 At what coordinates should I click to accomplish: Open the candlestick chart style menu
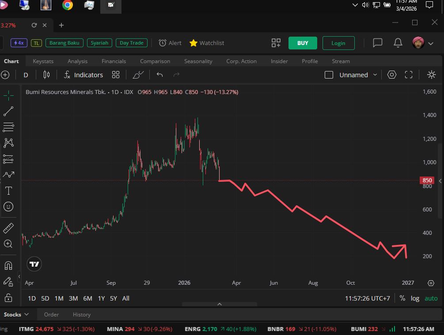click(x=46, y=75)
